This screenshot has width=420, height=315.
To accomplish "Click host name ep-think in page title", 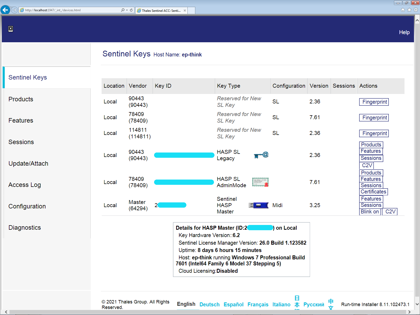I will (x=192, y=55).
